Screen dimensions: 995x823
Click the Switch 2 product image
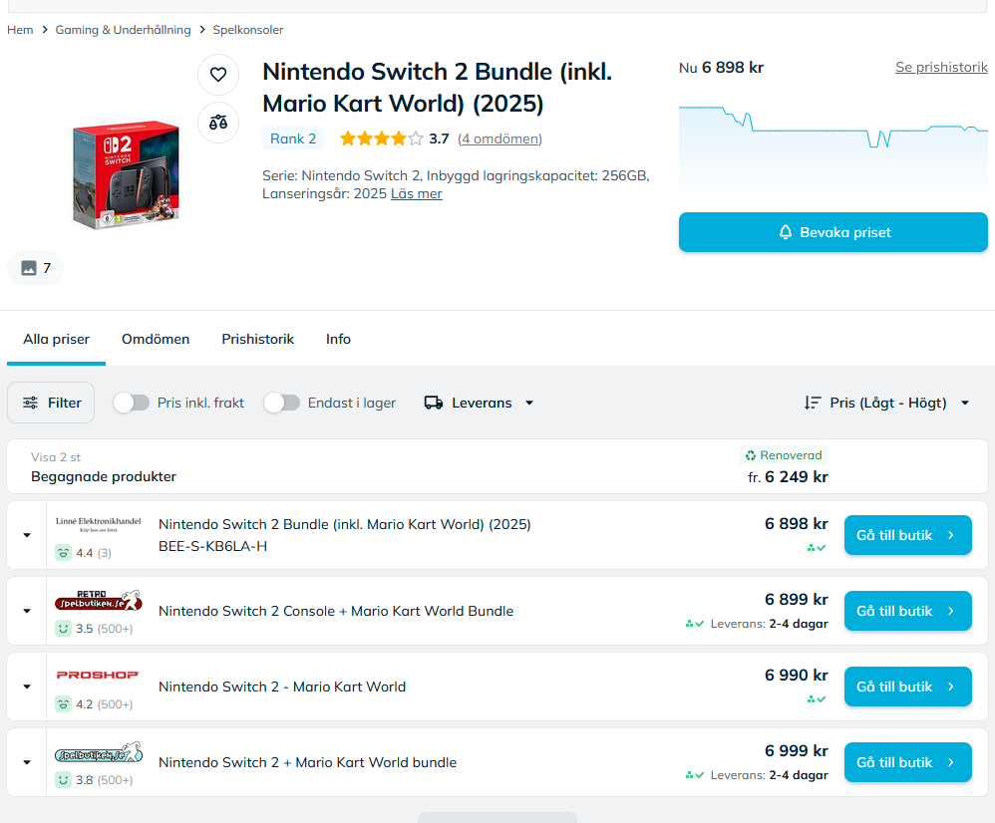pyautogui.click(x=126, y=175)
